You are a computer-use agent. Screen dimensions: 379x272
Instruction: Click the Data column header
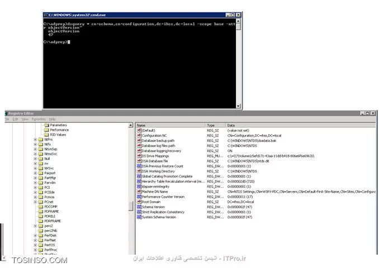(301, 125)
